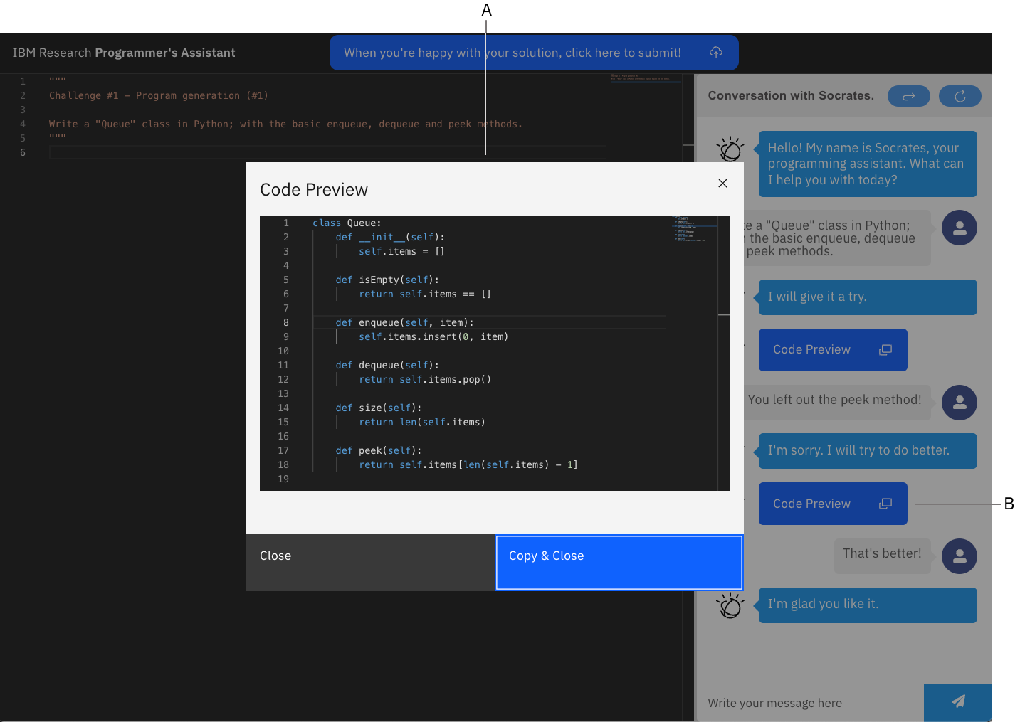Click user avatar beside "You left out the peek method!"

(x=959, y=403)
